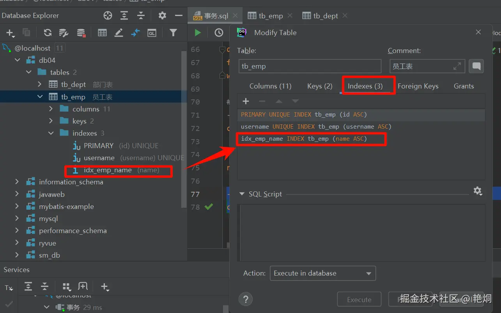Click the filter funnel icon

[x=173, y=33]
